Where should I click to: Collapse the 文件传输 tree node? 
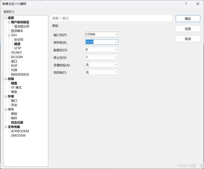[x=6, y=127]
